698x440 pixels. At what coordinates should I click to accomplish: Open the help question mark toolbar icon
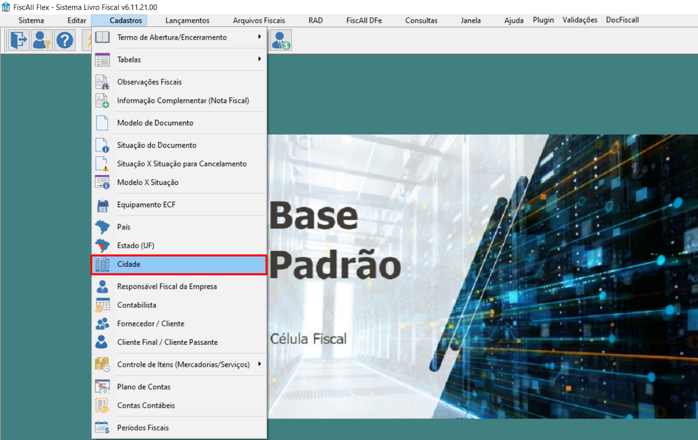tap(64, 40)
